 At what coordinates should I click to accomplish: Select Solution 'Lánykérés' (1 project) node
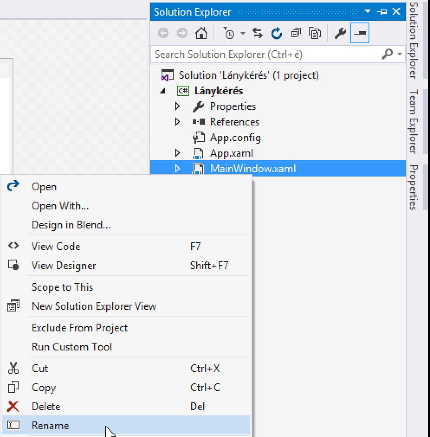tap(249, 75)
